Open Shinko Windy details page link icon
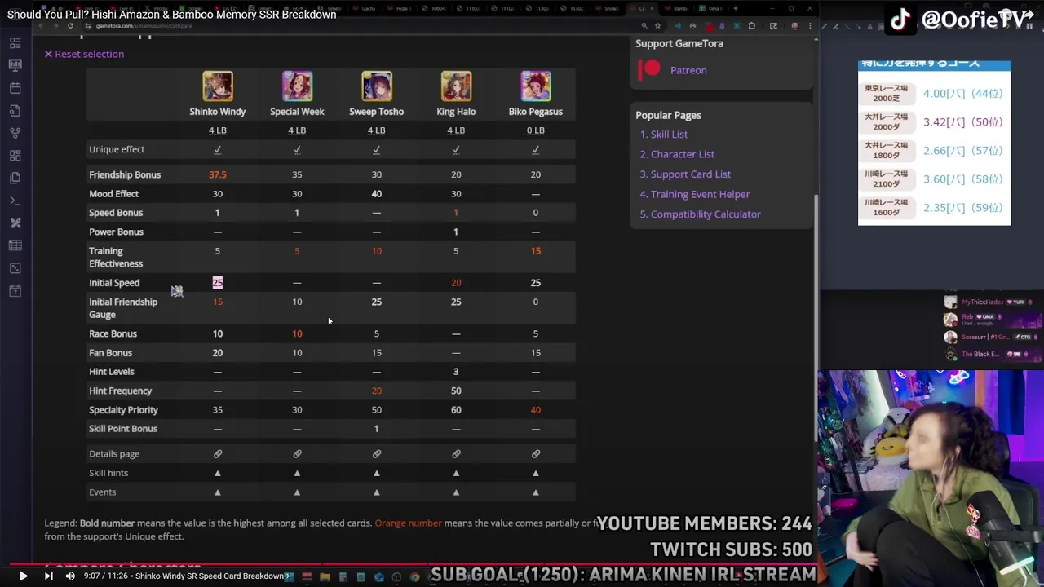The height and width of the screenshot is (587, 1044). pos(218,454)
